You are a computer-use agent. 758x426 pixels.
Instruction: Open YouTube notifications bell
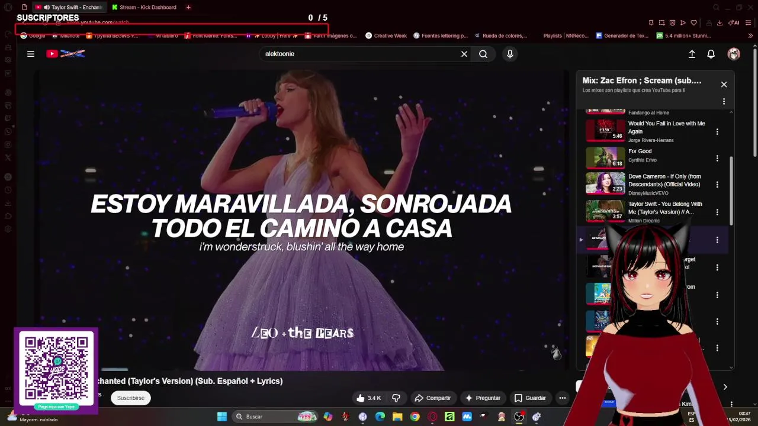click(711, 54)
